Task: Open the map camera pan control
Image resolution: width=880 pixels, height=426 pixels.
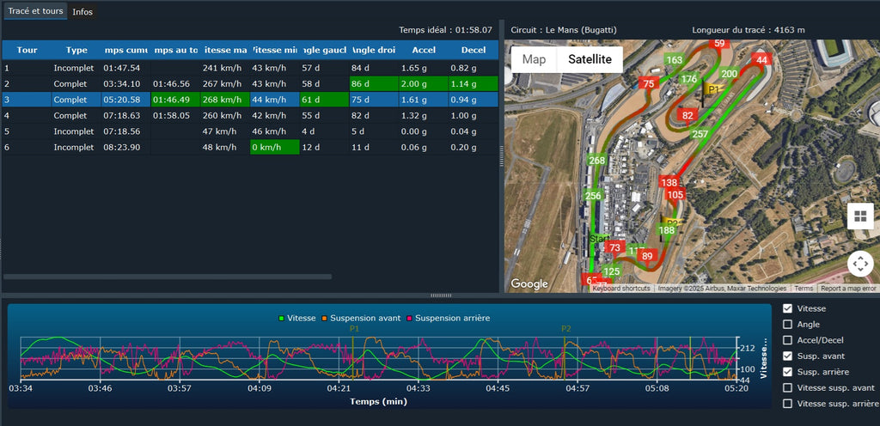Action: point(860,264)
